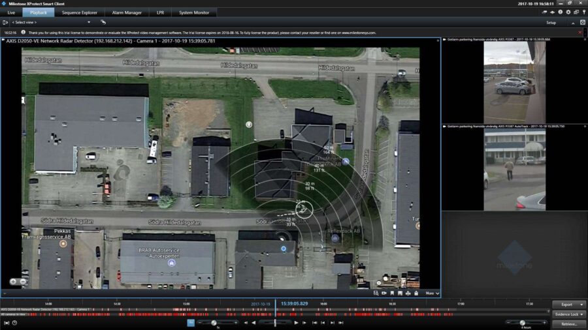The height and width of the screenshot is (330, 588).
Task: Click the print icon in view toolbar
Action: click(x=408, y=293)
